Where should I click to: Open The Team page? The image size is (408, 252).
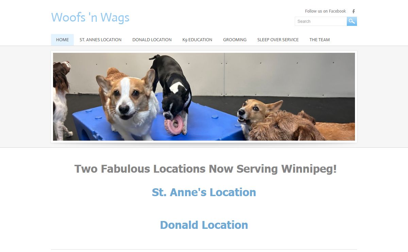point(320,40)
